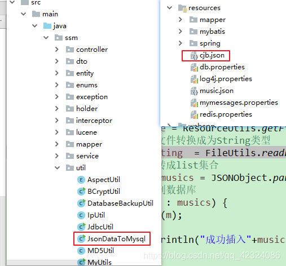Viewport: 286px width, 266px height.
Task: Expand the enums package chevron
Action: [x=57, y=85]
